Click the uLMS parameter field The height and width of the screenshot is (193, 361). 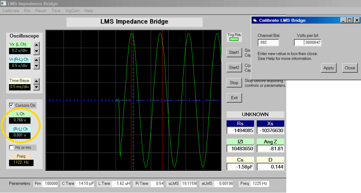tap(189, 184)
